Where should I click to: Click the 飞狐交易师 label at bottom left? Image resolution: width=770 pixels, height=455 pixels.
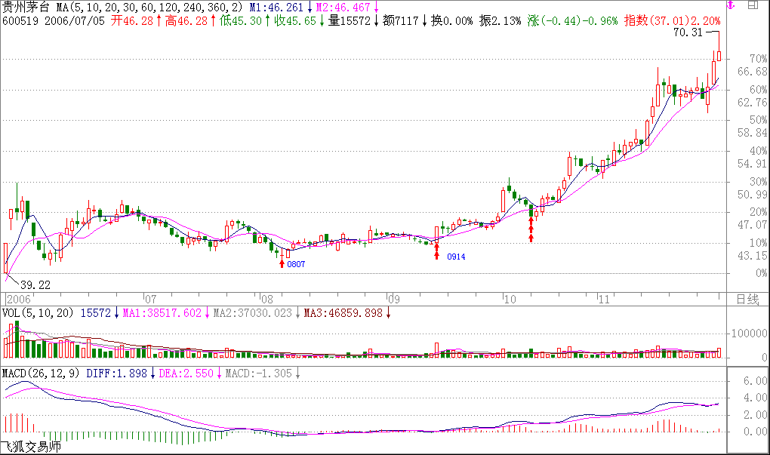coord(30,447)
